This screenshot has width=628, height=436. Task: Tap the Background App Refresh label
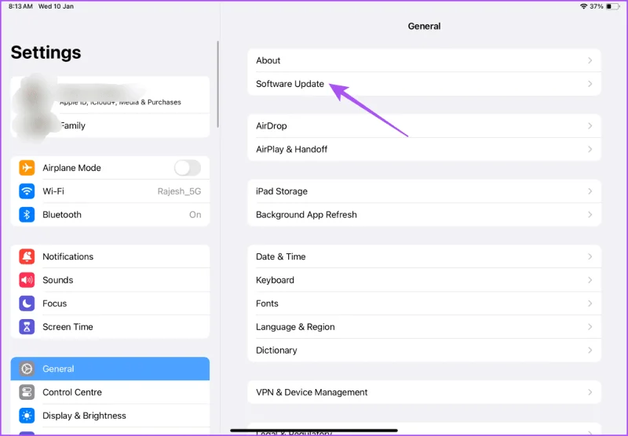(x=306, y=215)
